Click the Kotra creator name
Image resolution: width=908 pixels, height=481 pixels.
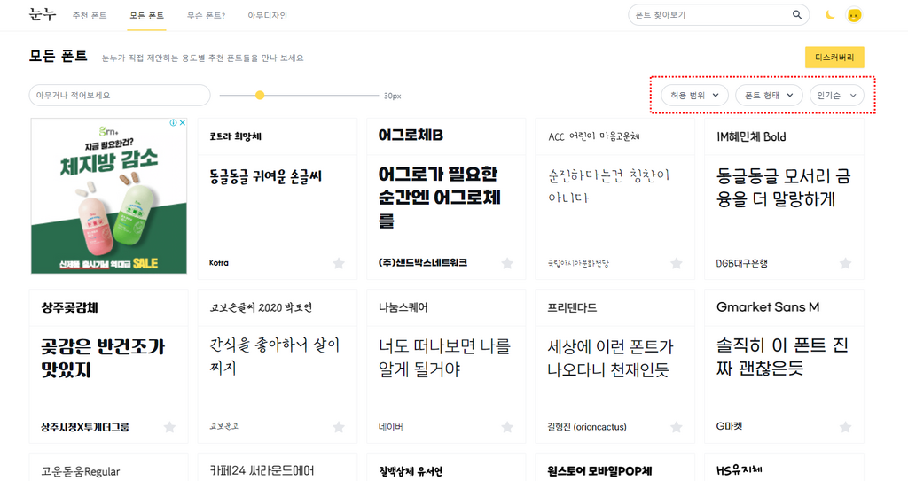click(219, 263)
